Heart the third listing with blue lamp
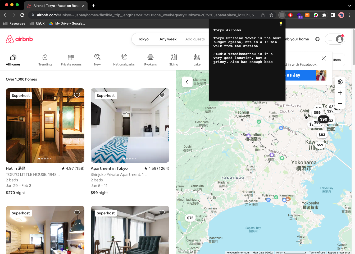The height and width of the screenshot is (254, 355). [77, 213]
